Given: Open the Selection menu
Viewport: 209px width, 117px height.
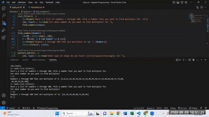Looking at the screenshot, I should tap(22, 2).
